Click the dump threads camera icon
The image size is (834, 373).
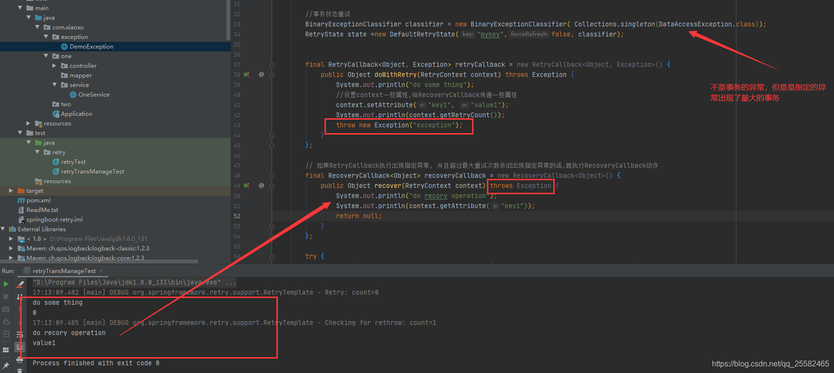point(6,309)
